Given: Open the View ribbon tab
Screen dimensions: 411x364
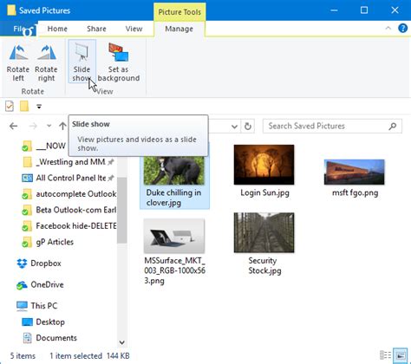Looking at the screenshot, I should pyautogui.click(x=134, y=29).
